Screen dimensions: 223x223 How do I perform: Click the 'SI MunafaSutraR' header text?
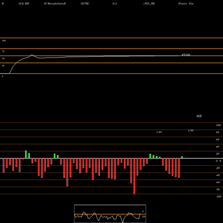[55, 4]
